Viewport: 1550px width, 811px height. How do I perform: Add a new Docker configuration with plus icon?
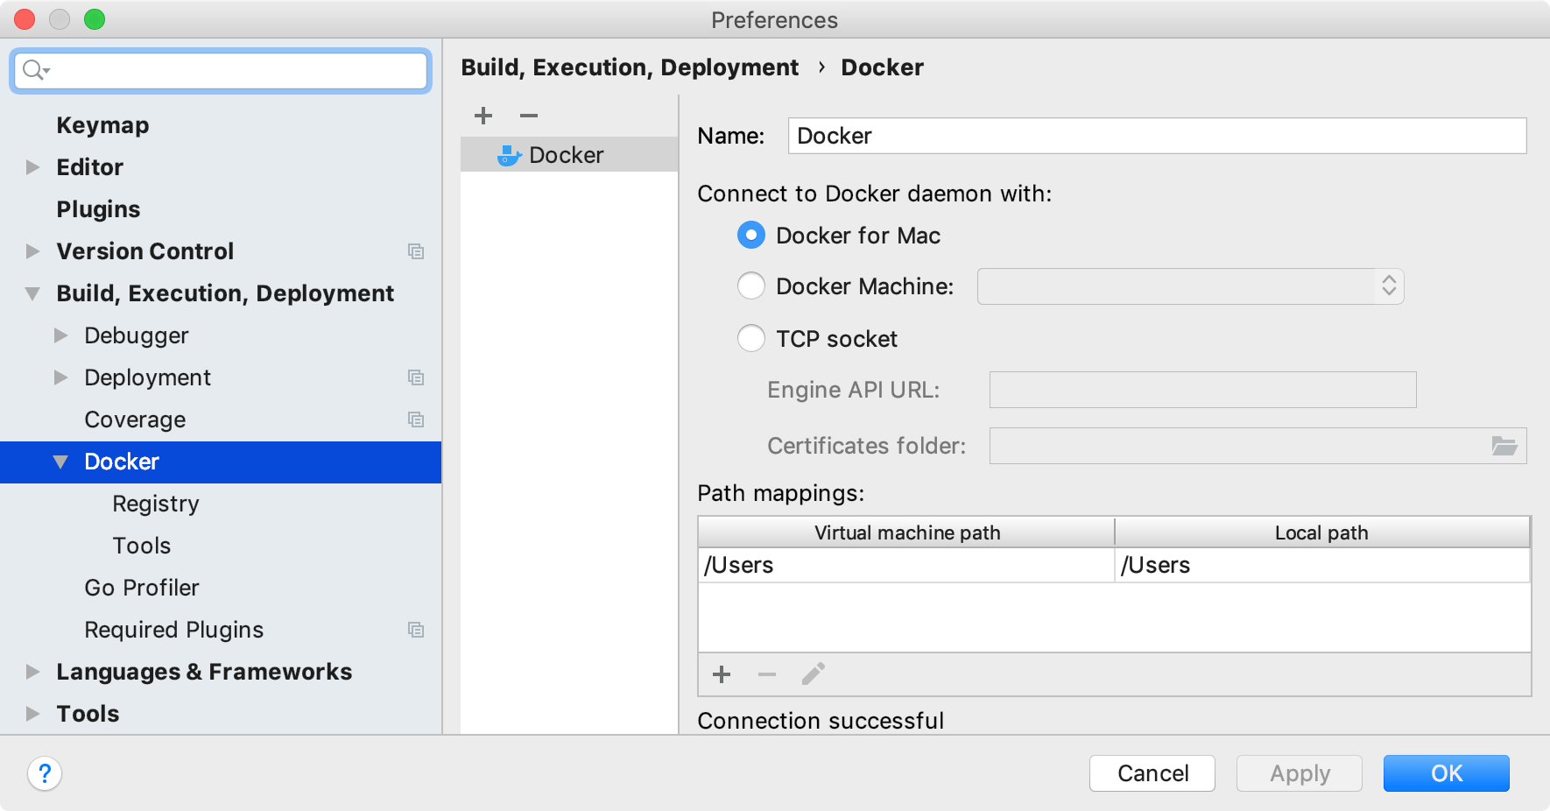click(x=483, y=116)
